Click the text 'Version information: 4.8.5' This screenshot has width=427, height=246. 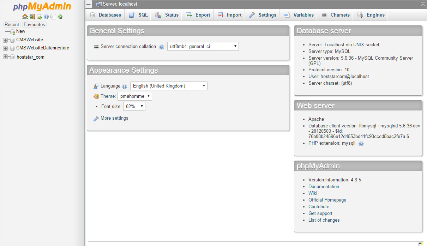(335, 180)
